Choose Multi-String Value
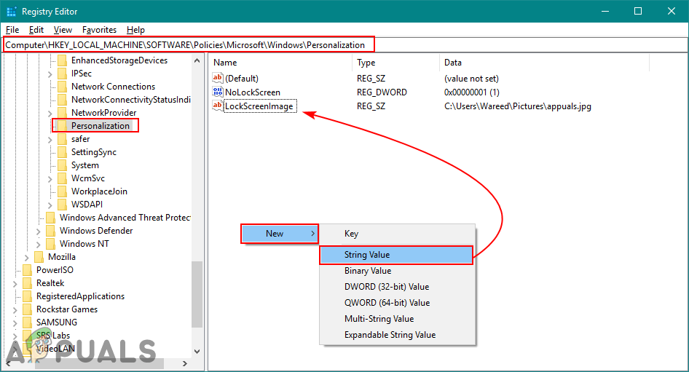 pyautogui.click(x=397, y=319)
